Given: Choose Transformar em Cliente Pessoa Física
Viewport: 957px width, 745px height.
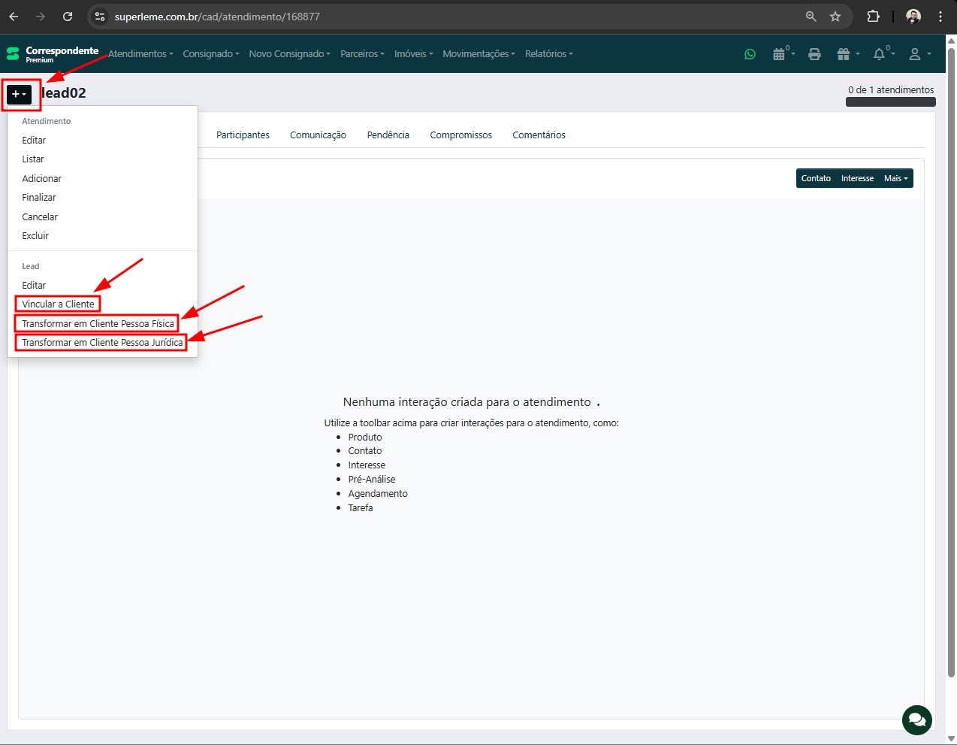Looking at the screenshot, I should point(98,324).
